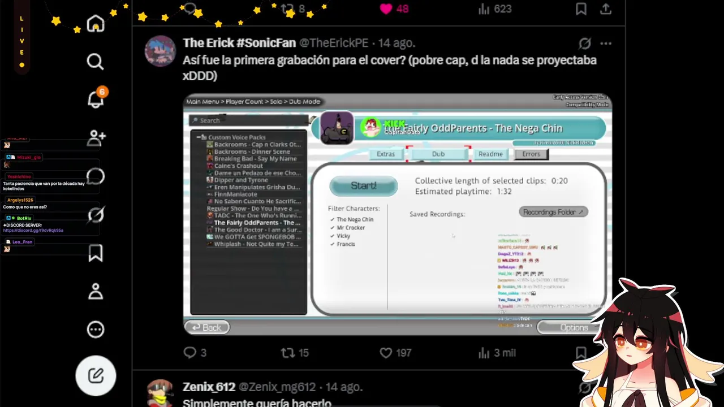Switch to the Readme tab
Viewport: 724px width, 407px height.
click(x=490, y=154)
